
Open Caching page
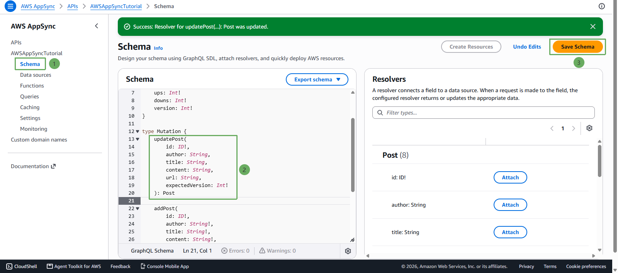pos(30,107)
